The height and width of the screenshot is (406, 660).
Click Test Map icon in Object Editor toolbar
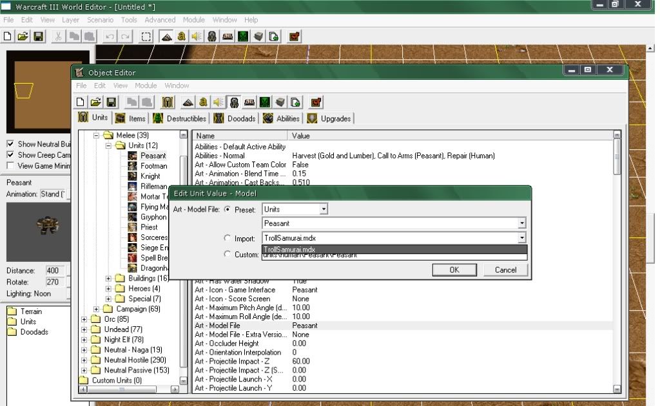[x=316, y=102]
